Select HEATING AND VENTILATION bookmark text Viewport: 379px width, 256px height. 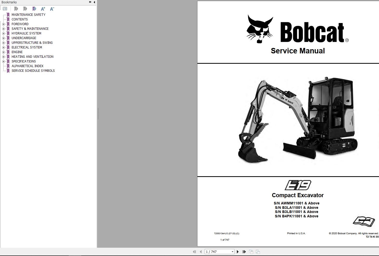[32, 57]
